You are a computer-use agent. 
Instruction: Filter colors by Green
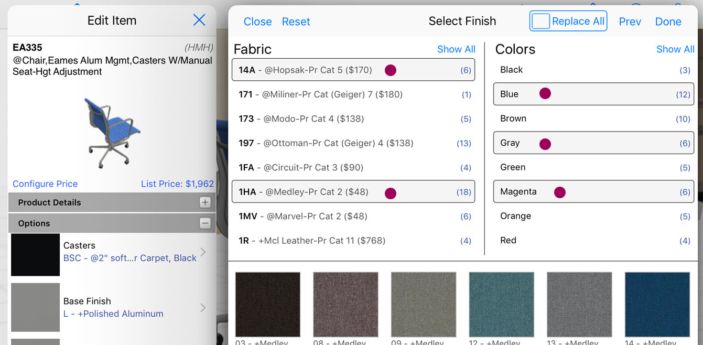click(x=594, y=167)
